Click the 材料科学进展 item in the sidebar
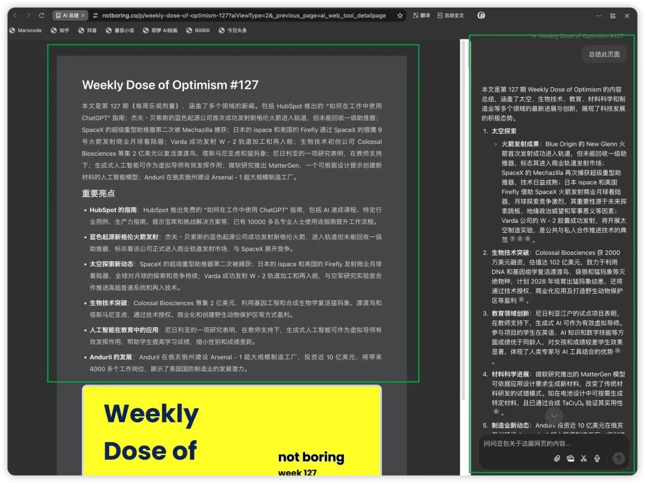The height and width of the screenshot is (483, 645). click(x=510, y=374)
